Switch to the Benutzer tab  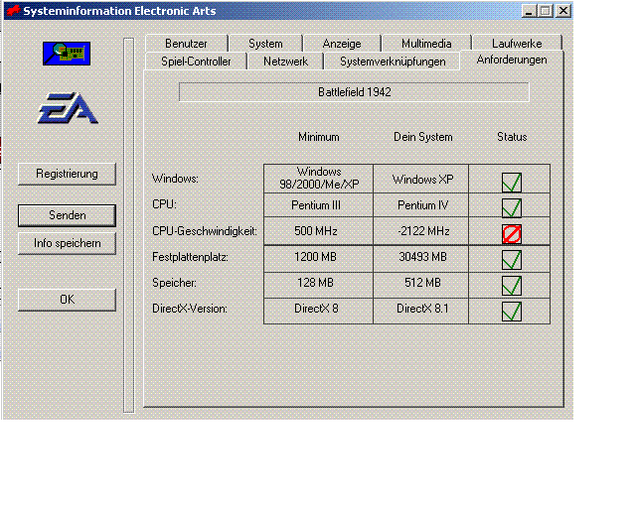[186, 44]
